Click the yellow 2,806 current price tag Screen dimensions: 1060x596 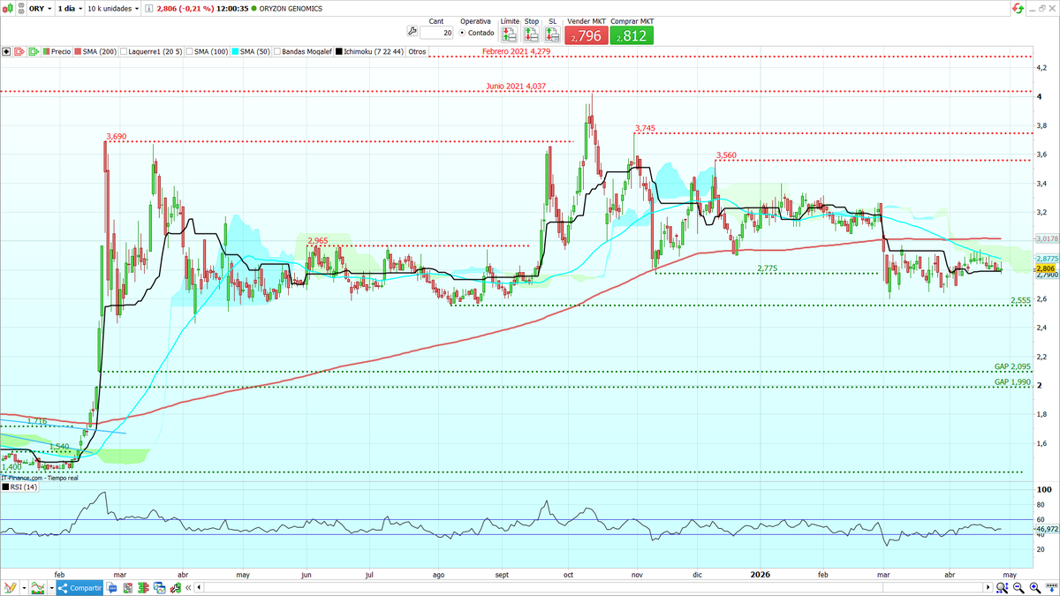1046,268
